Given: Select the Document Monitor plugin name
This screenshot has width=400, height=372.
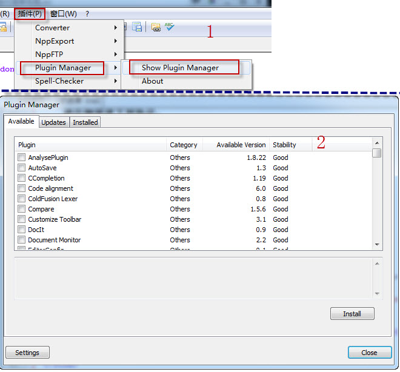Looking at the screenshot, I should (55, 240).
